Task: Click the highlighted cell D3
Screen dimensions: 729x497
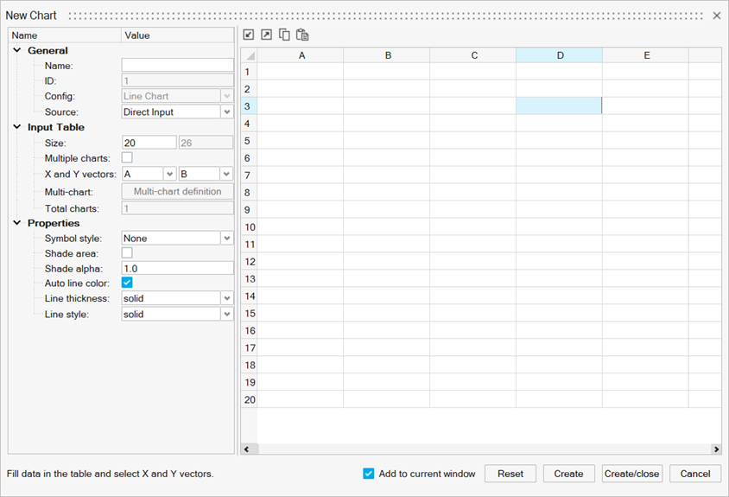Action: (560, 106)
